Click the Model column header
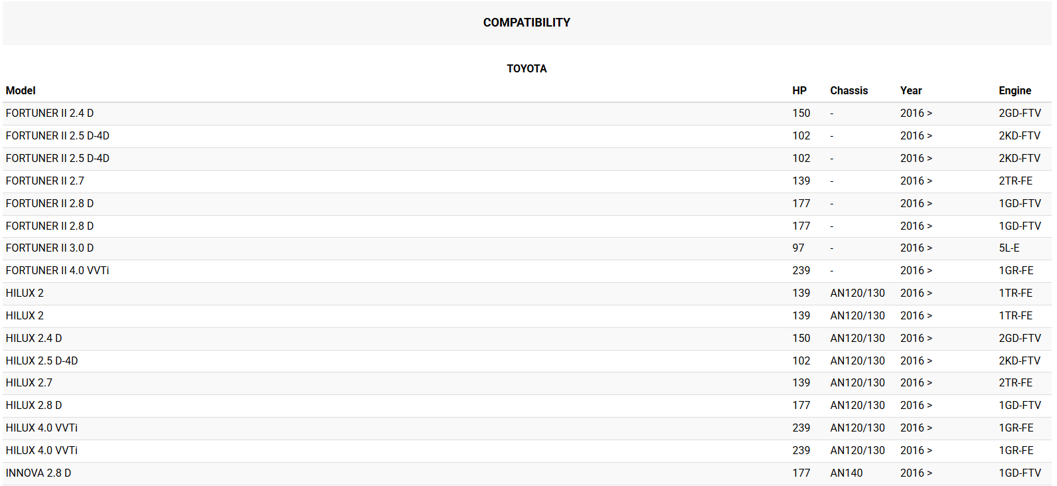Image resolution: width=1057 pixels, height=486 pixels. tap(21, 90)
